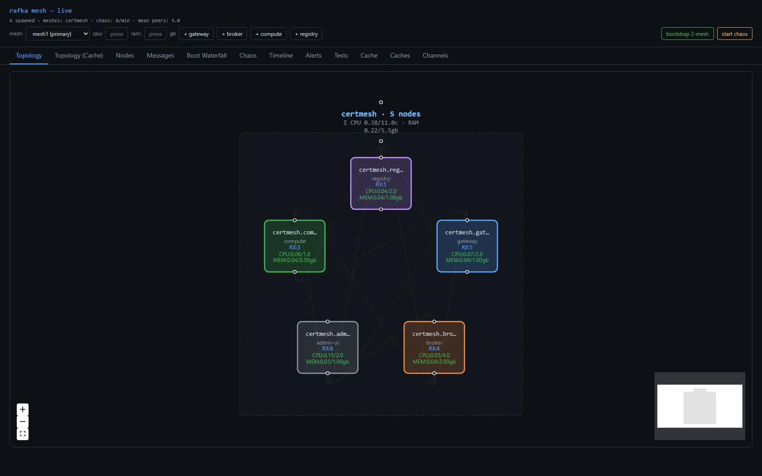The image size is (762, 476).
Task: Open the Boot Waterfall tab
Action: [x=206, y=55]
